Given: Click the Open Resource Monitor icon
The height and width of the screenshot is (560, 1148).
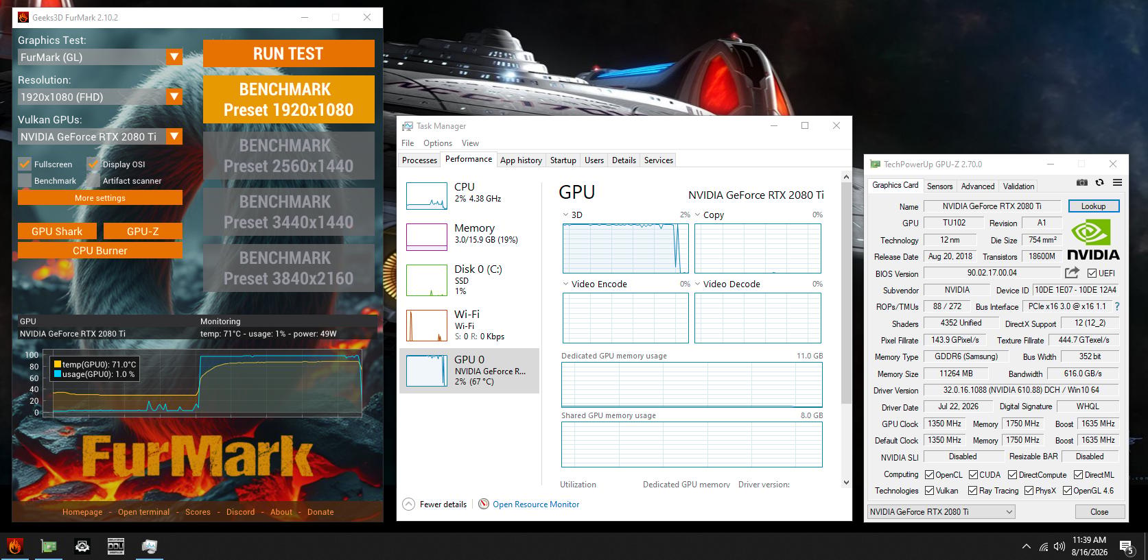Looking at the screenshot, I should [x=484, y=504].
